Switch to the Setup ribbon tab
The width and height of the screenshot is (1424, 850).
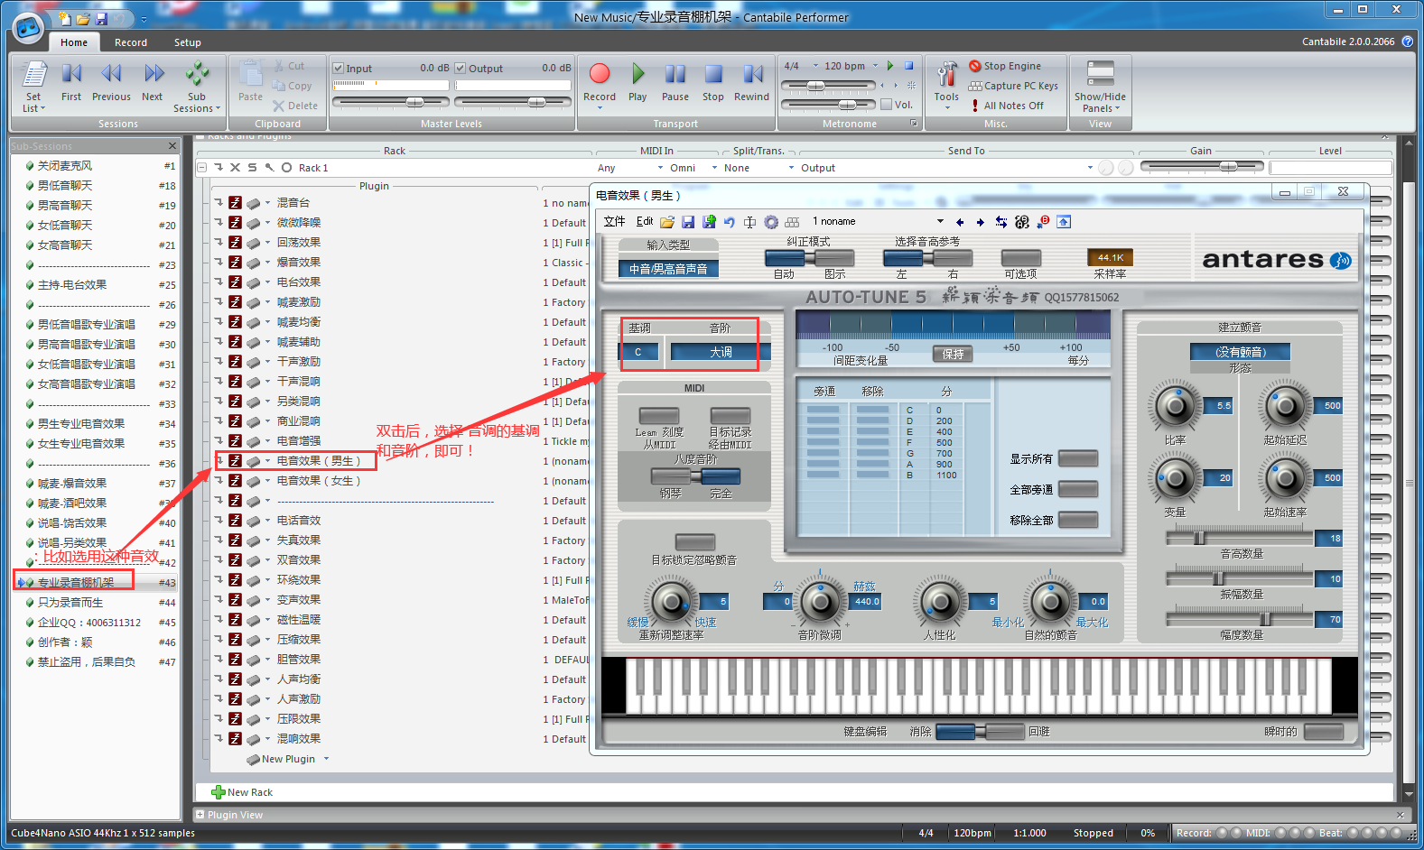(x=188, y=42)
